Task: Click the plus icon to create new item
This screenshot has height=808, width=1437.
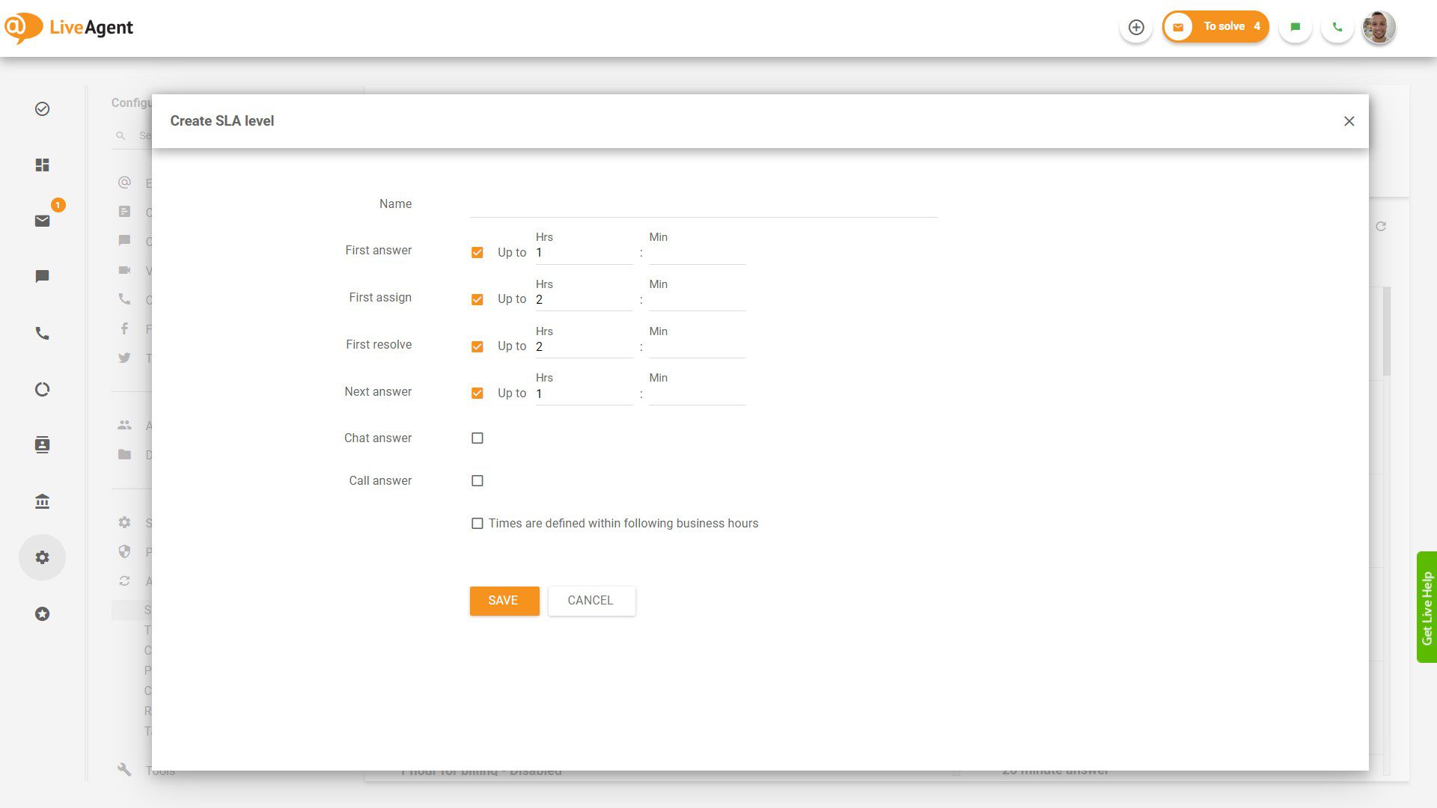Action: tap(1136, 27)
